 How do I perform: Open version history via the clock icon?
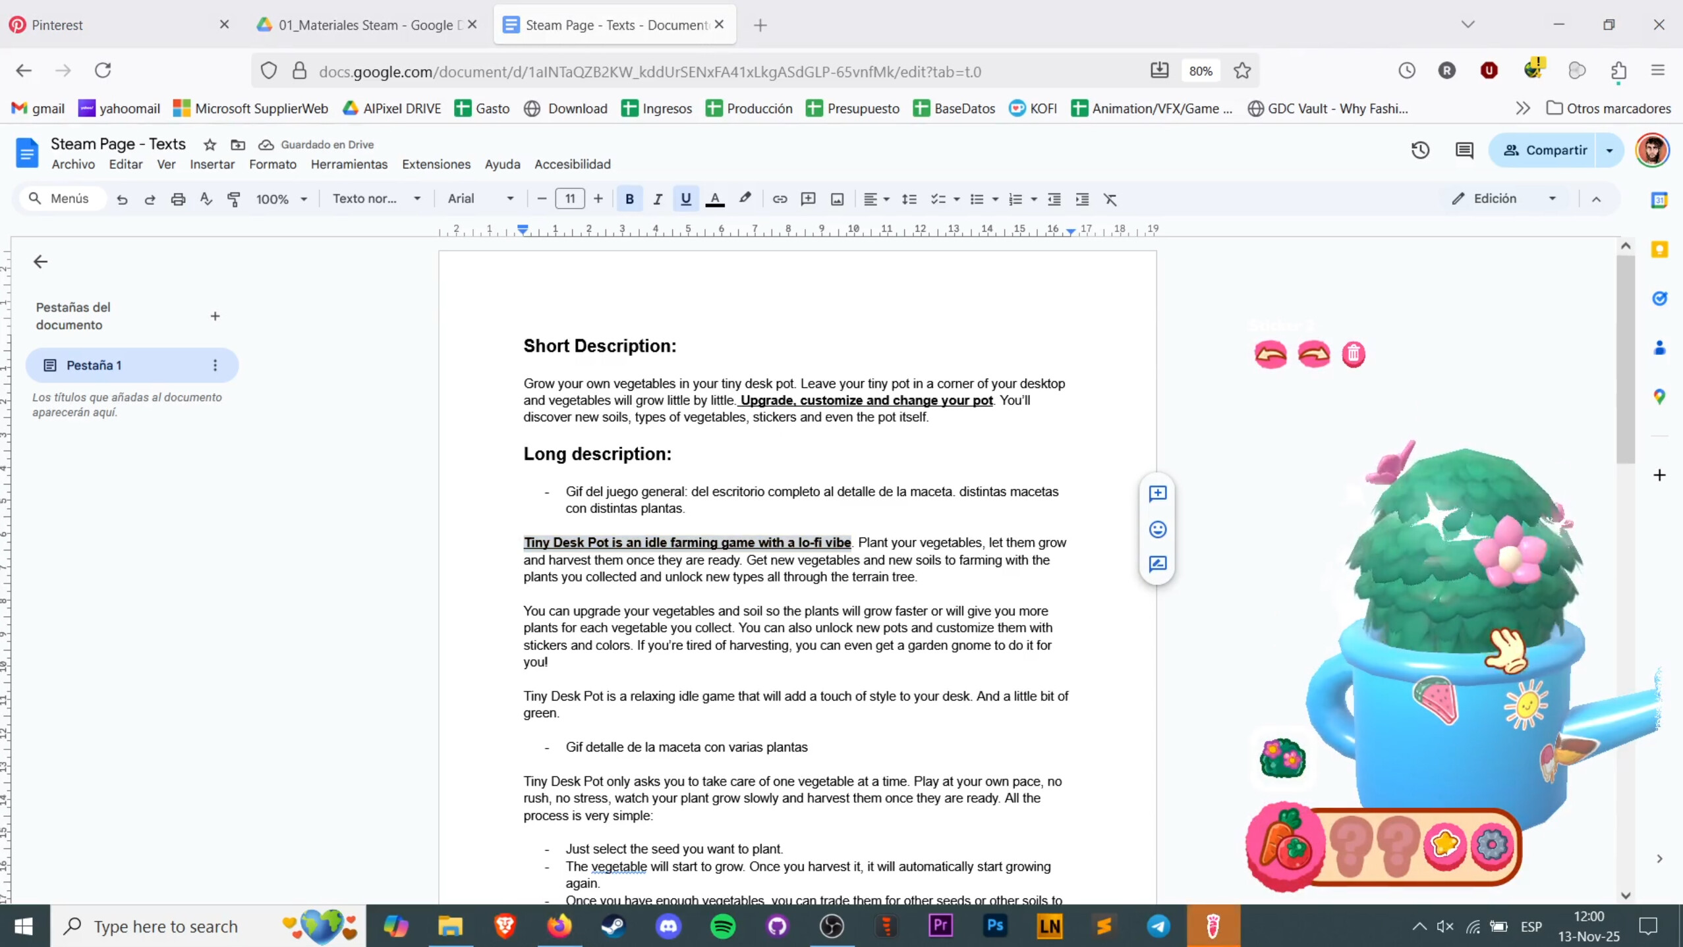click(1421, 150)
